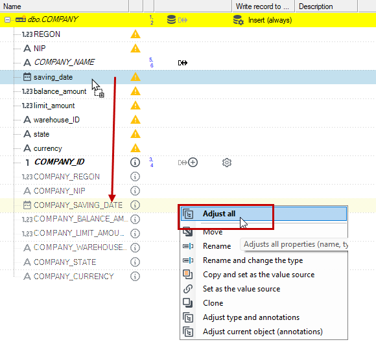Screen dimensions: 376x353
Task: Select the COMPANY_BALANCE_AM... field row
Action: [188, 220]
